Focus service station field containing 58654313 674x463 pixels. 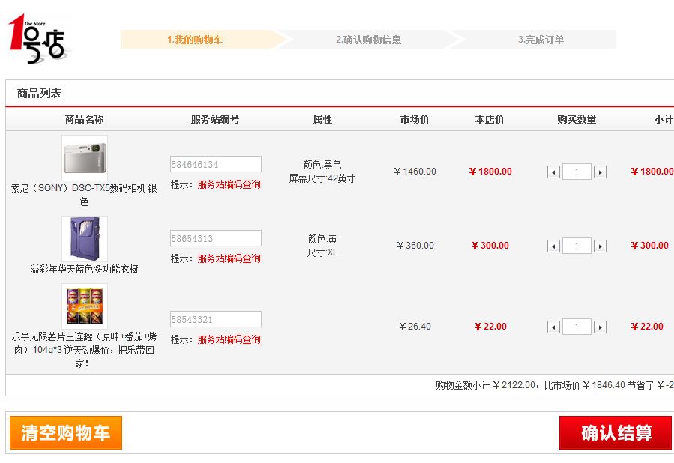point(216,239)
